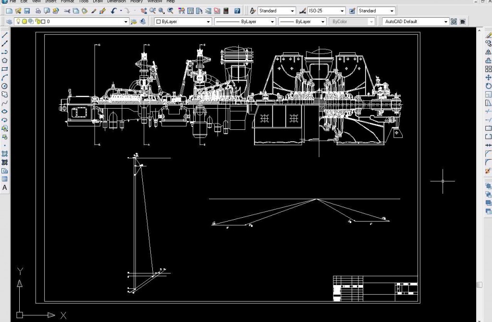492x322 pixels.
Task: Click the Layer Previous icon
Action: click(143, 22)
